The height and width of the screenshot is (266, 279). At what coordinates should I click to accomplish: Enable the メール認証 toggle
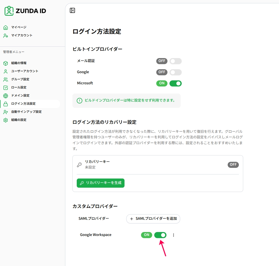pyautogui.click(x=175, y=61)
